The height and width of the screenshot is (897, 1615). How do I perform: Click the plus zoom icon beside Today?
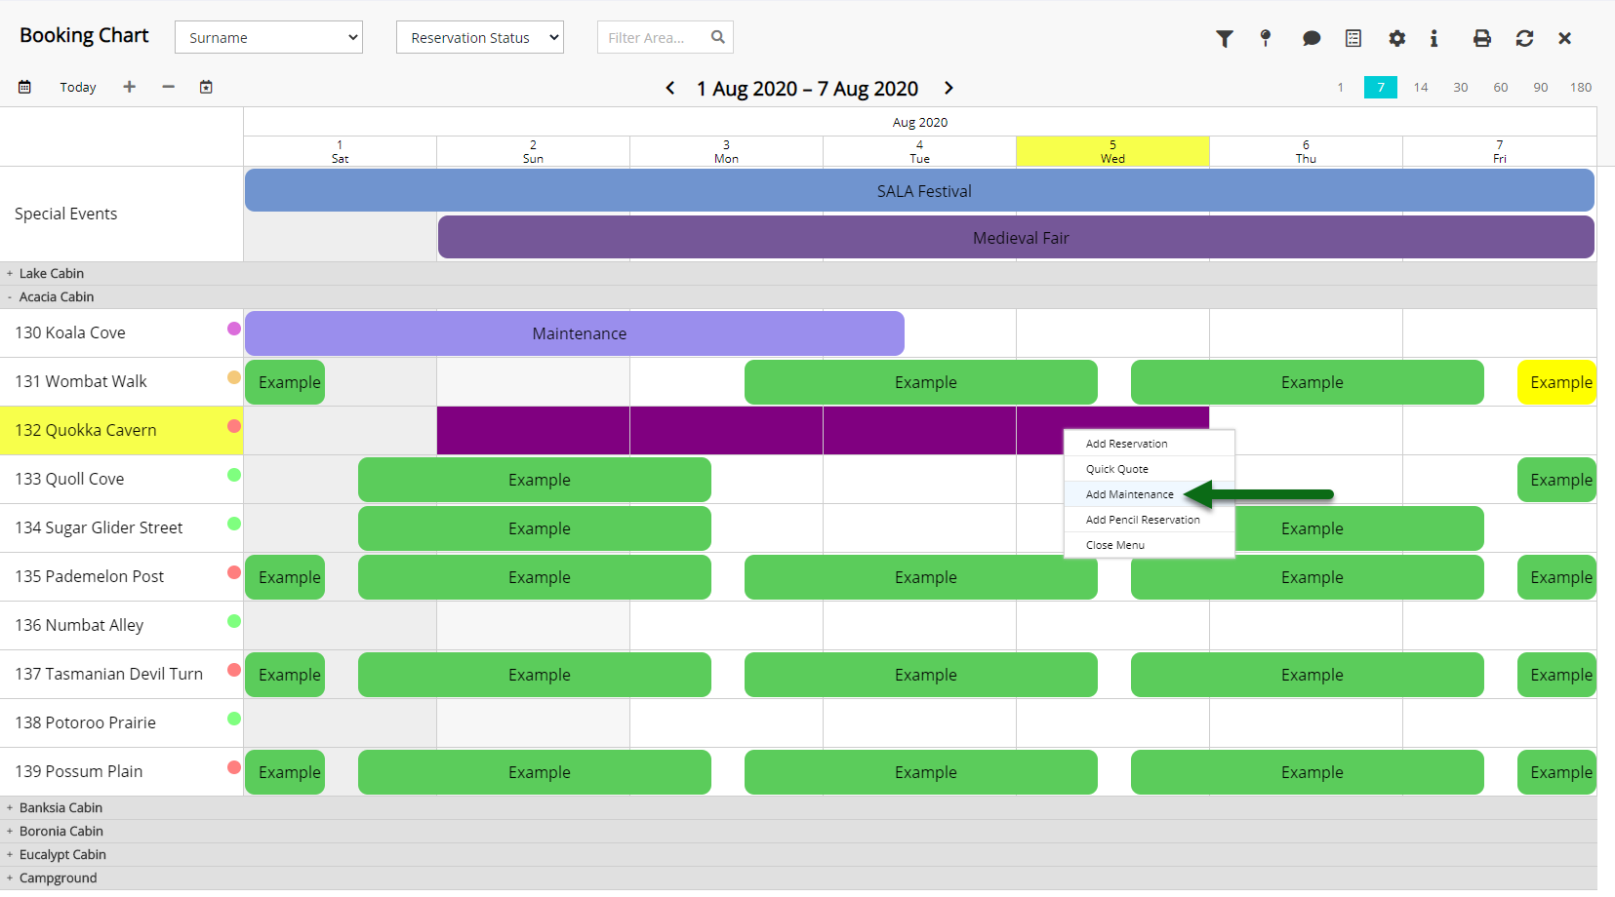coord(129,87)
